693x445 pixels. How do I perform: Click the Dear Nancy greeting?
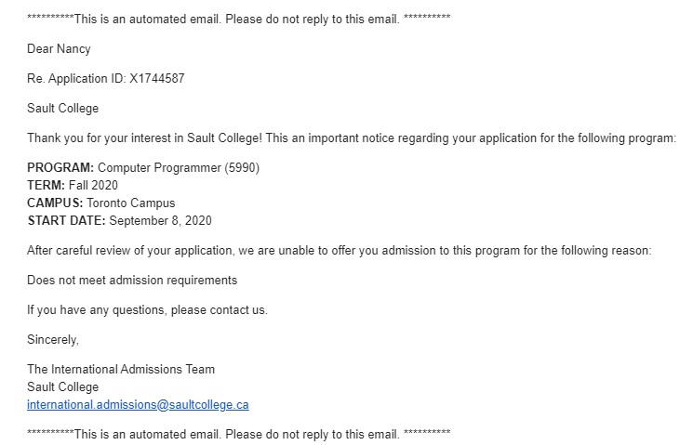click(x=59, y=49)
